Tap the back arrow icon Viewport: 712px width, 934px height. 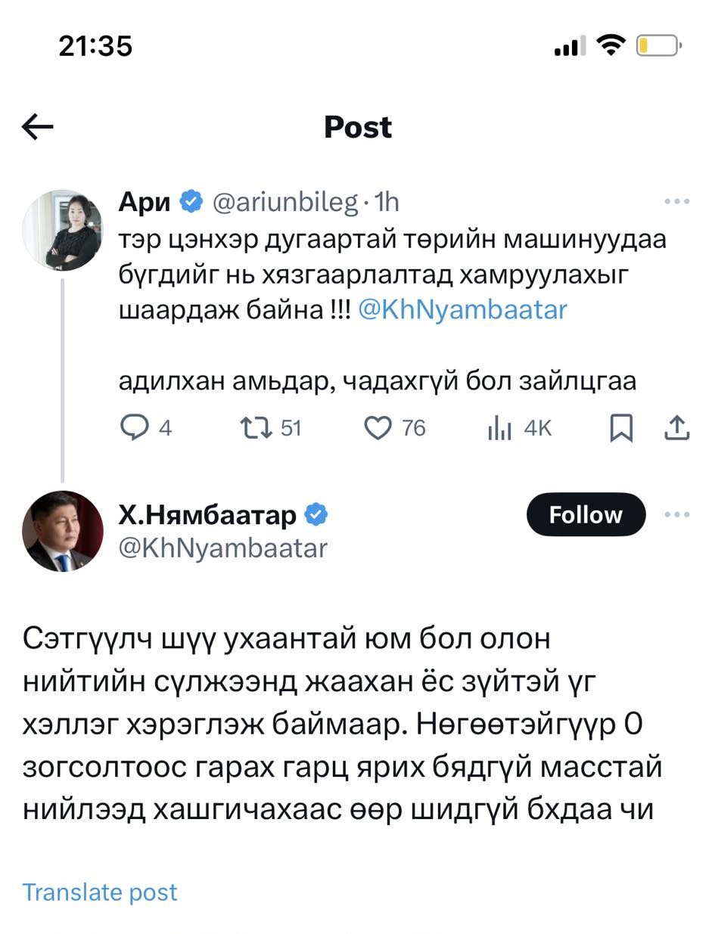pyautogui.click(x=38, y=127)
